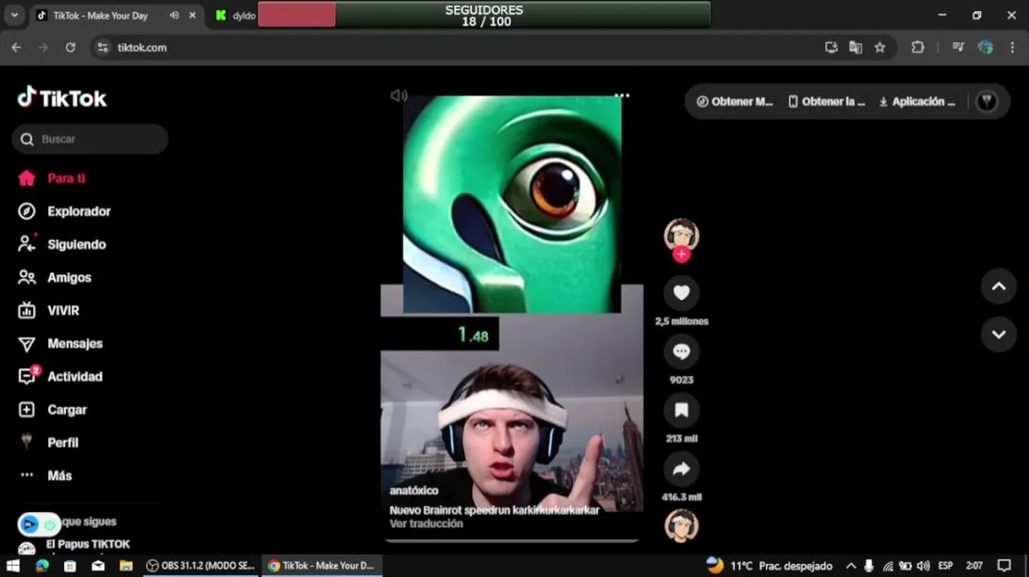Open the anatóxico username link
The image size is (1029, 577).
pyautogui.click(x=414, y=490)
